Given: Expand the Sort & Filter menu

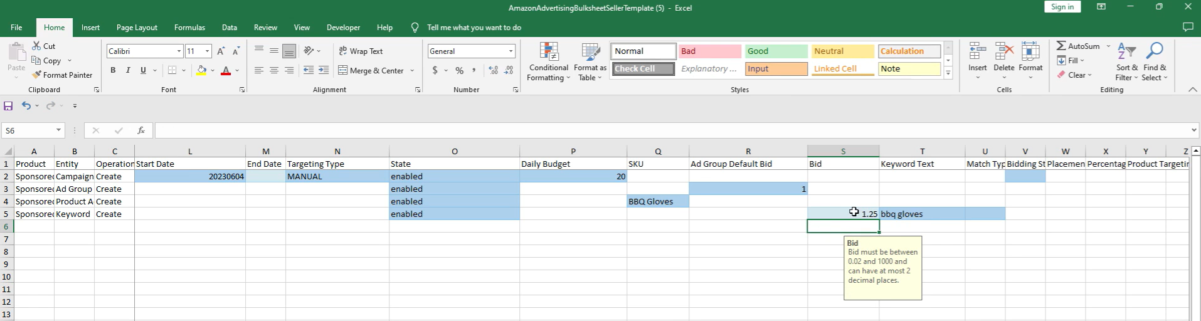Looking at the screenshot, I should tap(1127, 61).
